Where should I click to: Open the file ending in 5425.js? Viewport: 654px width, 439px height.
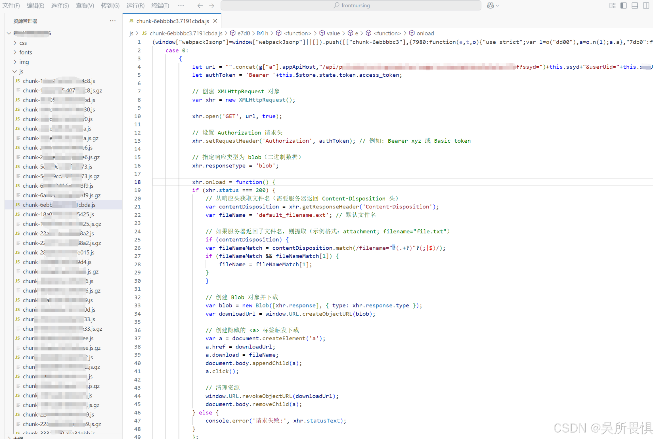(64, 214)
